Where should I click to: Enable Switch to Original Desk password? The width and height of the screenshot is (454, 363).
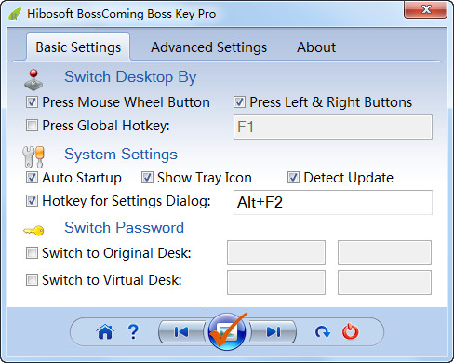point(32,253)
